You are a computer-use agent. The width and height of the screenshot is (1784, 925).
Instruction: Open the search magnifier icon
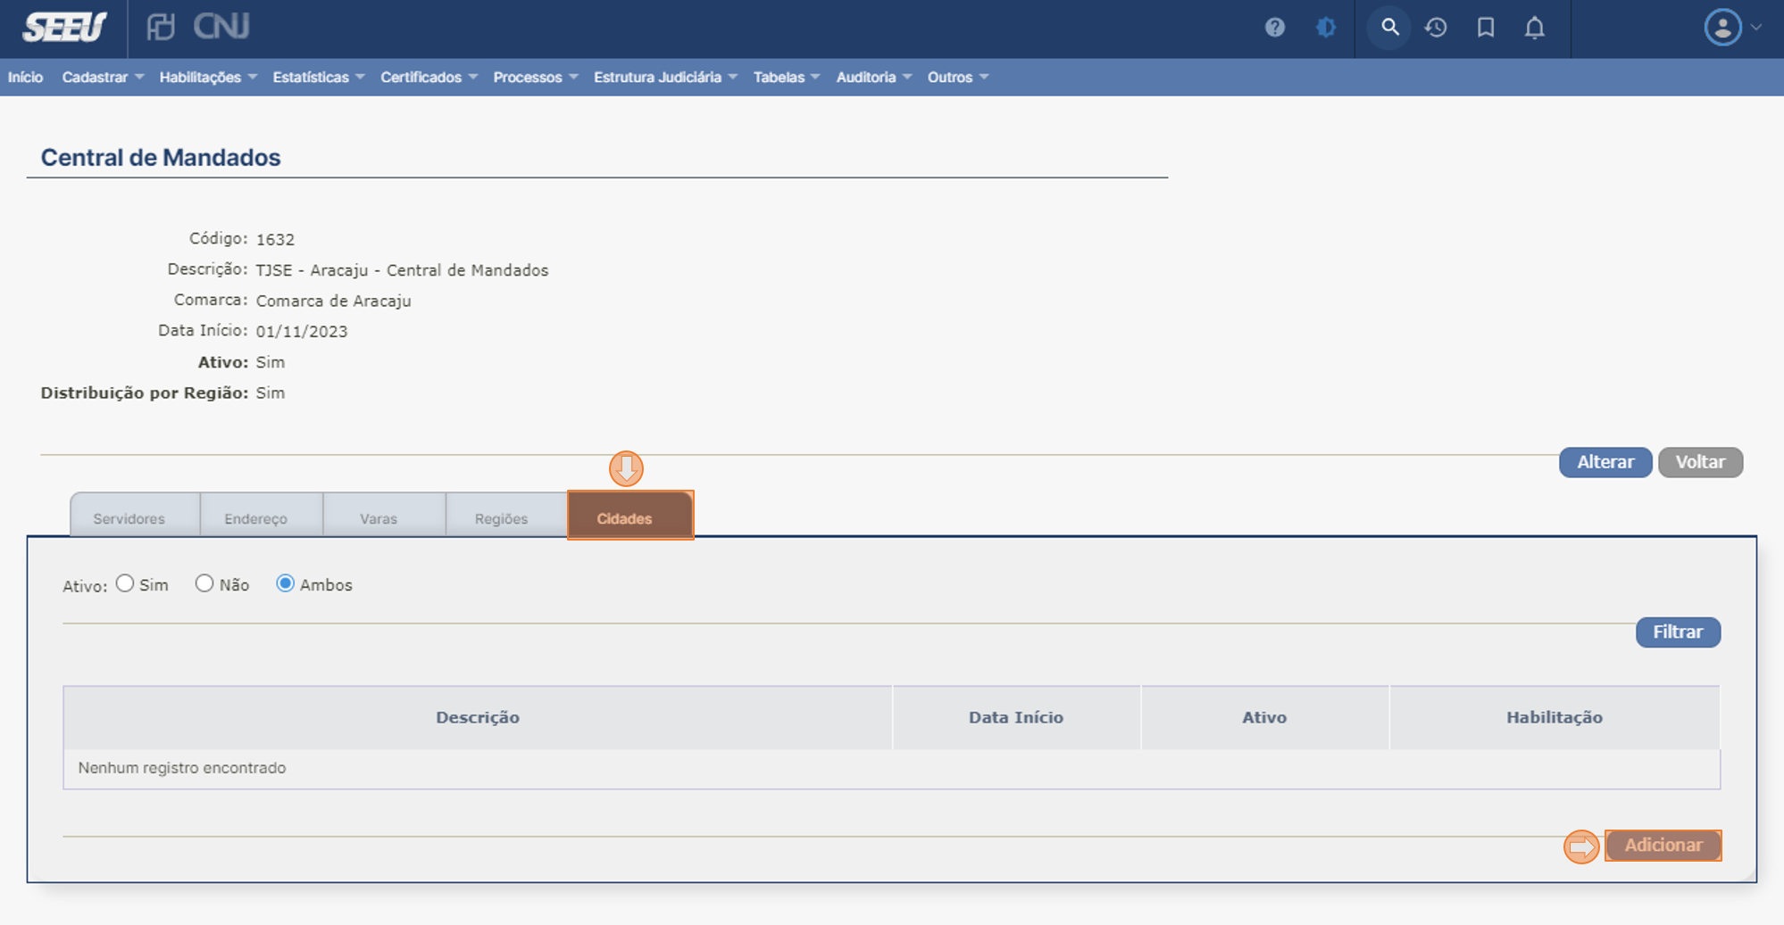coord(1389,28)
